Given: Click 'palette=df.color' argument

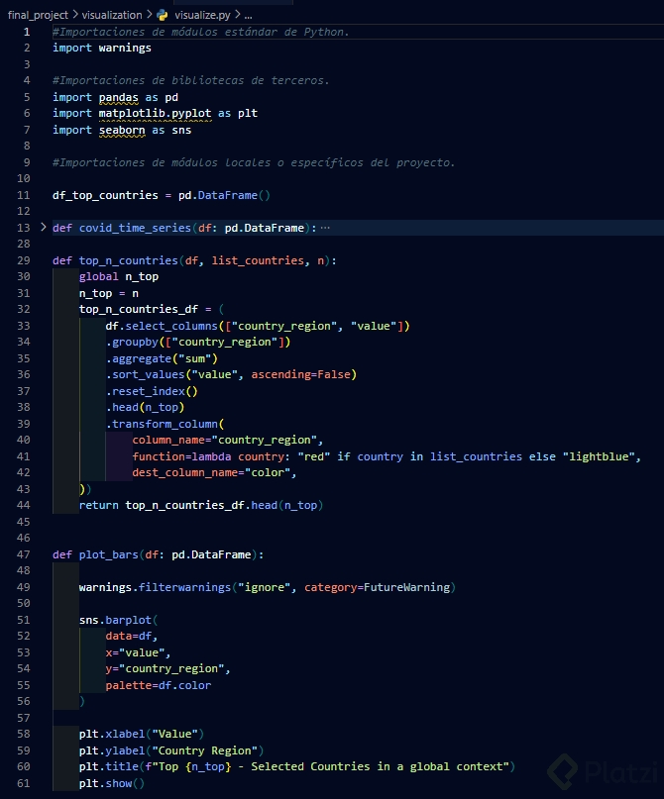Looking at the screenshot, I should tap(159, 685).
